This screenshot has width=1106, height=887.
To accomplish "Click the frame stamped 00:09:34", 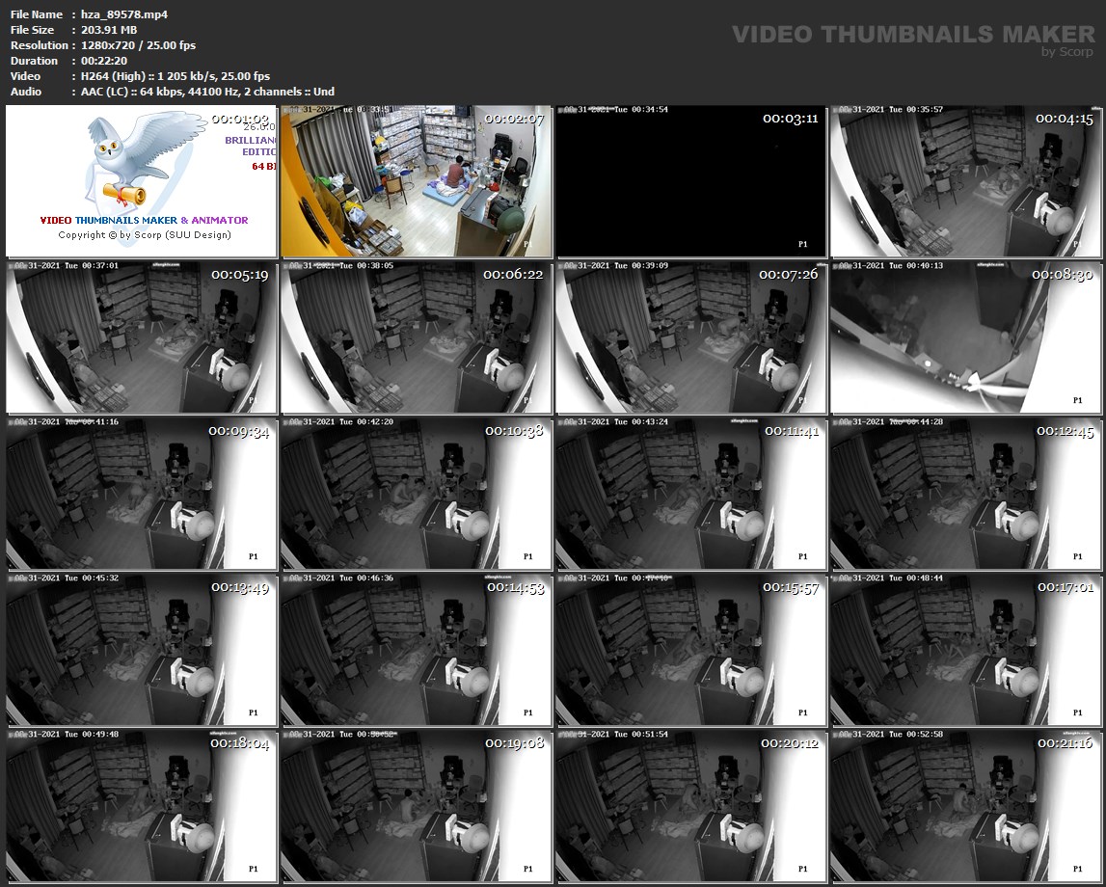I will click(x=142, y=494).
